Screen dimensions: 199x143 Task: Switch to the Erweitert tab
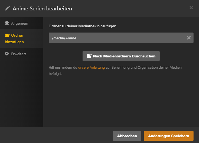(22, 54)
